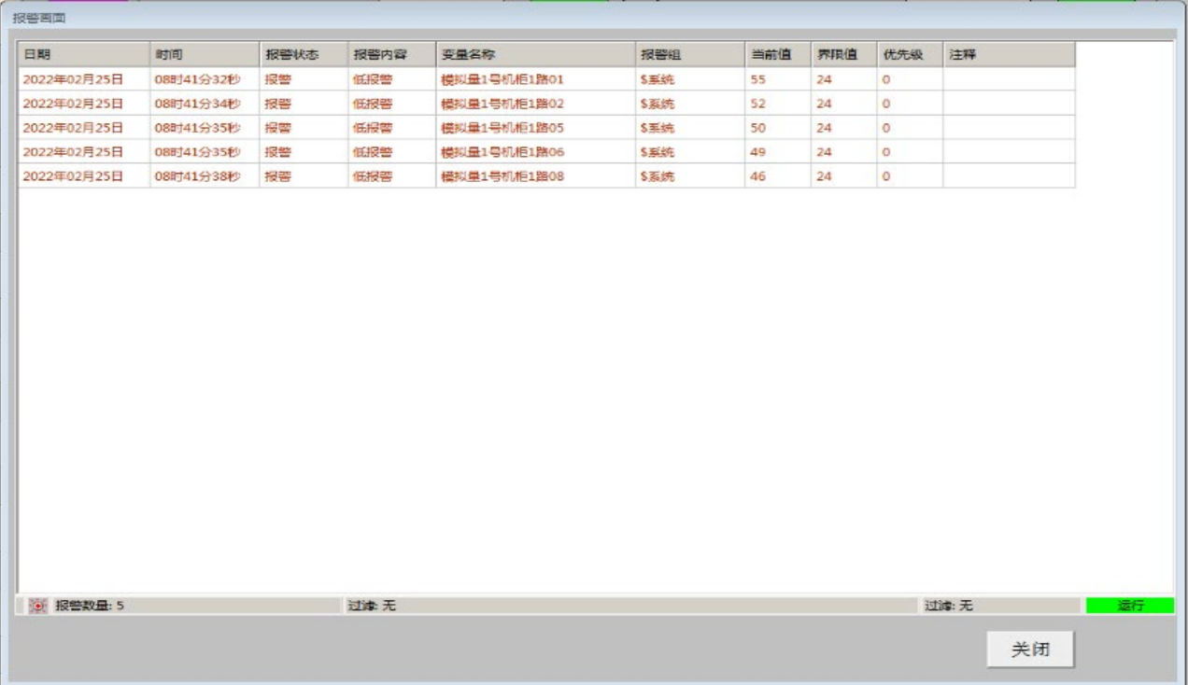Image resolution: width=1188 pixels, height=685 pixels.
Task: Click the red alarm icon in status bar
Action: (37, 606)
